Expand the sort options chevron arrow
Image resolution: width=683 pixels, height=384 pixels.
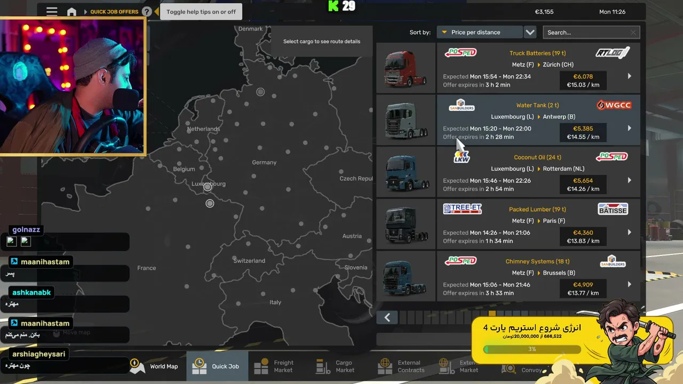coord(530,33)
